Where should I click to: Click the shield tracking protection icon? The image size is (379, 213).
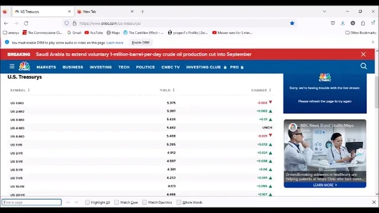click(67, 23)
